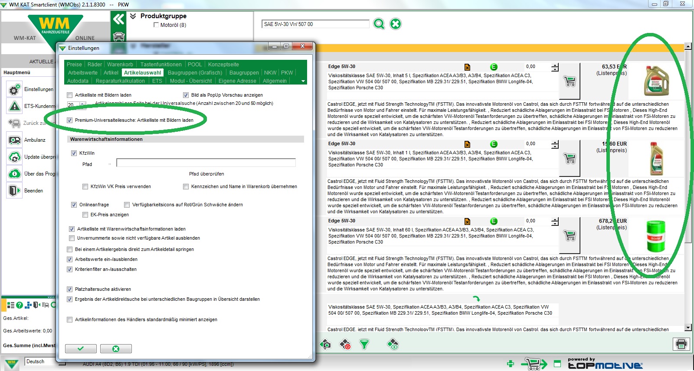This screenshot has height=371, width=694.
Task: Click the red power diamond icon
Action: pos(345,345)
